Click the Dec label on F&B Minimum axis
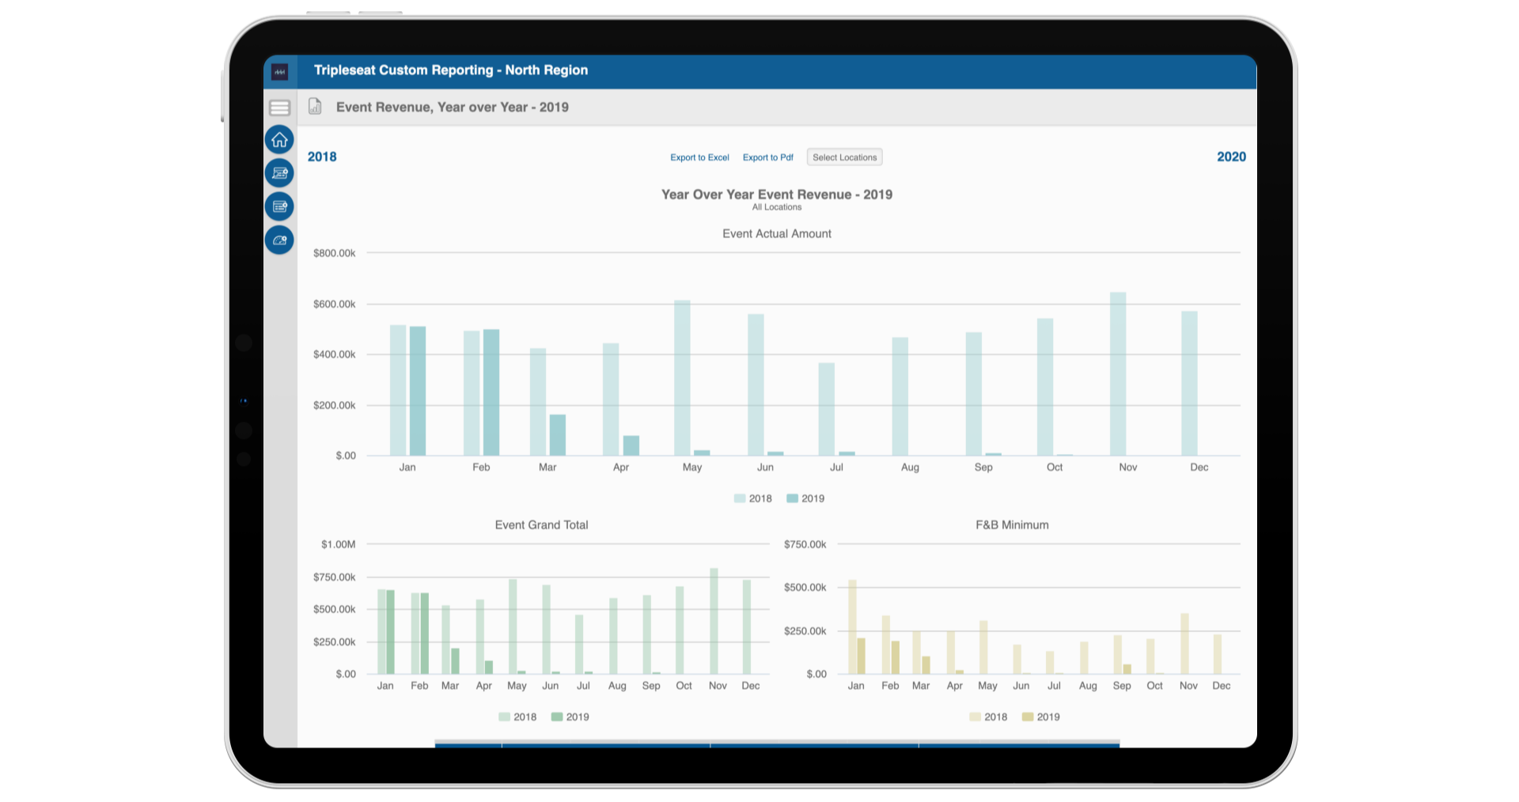 [1222, 686]
